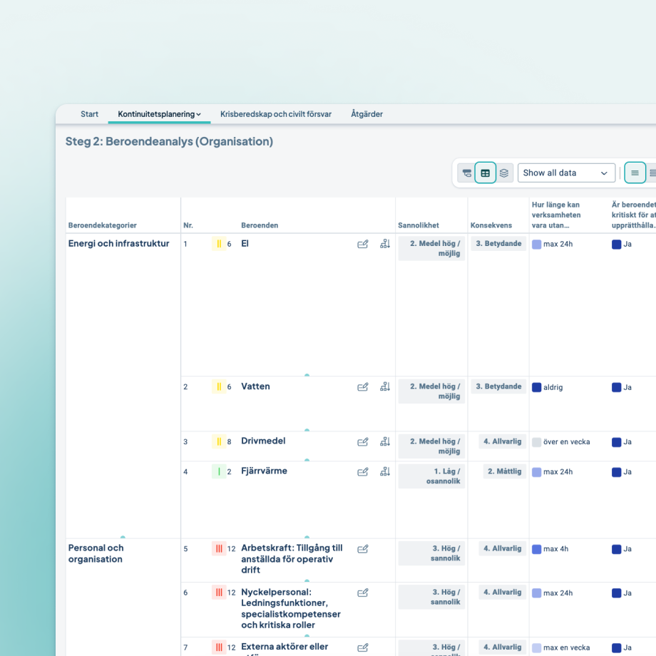This screenshot has height=656, width=656.
Task: Click the yellow risk score badge for El
Action: point(219,244)
